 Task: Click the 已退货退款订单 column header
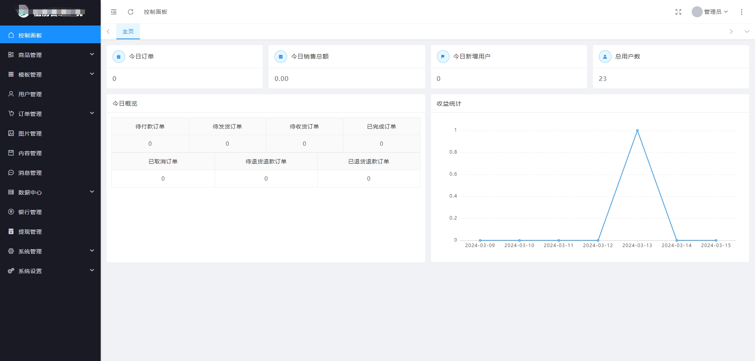pos(369,161)
